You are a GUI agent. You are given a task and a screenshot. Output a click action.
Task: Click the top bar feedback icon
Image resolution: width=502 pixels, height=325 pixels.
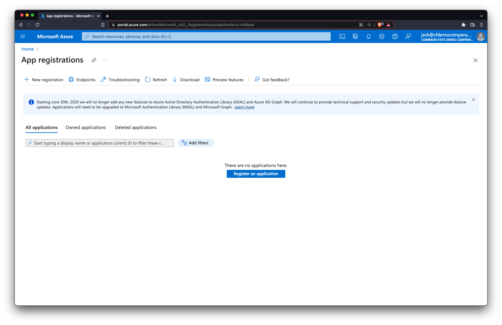[x=408, y=36]
